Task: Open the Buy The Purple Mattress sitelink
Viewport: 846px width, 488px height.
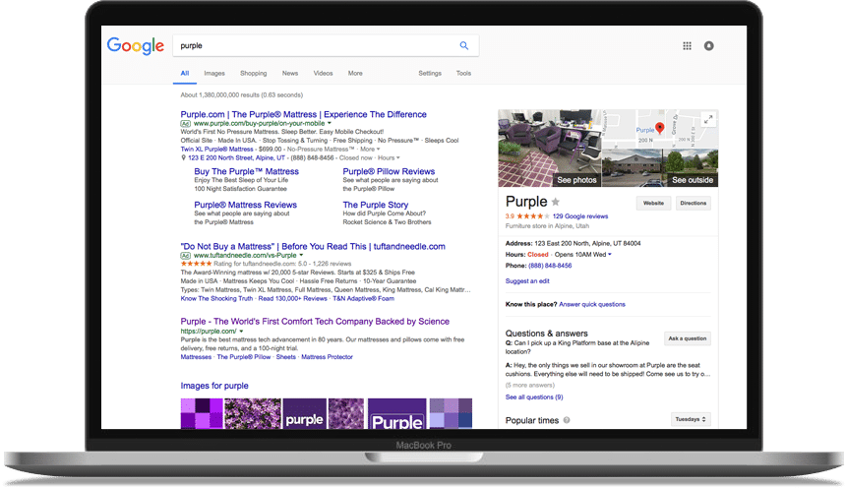Action: click(x=247, y=171)
